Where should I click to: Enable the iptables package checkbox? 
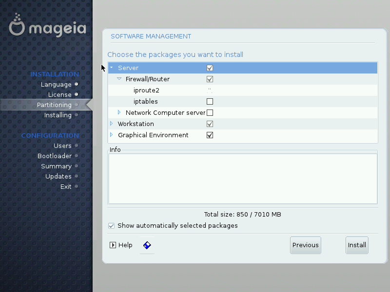pyautogui.click(x=210, y=102)
